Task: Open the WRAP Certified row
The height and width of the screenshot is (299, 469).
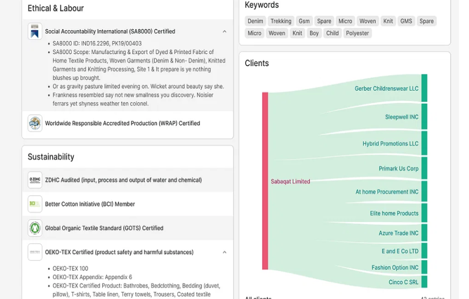Action: coord(128,123)
